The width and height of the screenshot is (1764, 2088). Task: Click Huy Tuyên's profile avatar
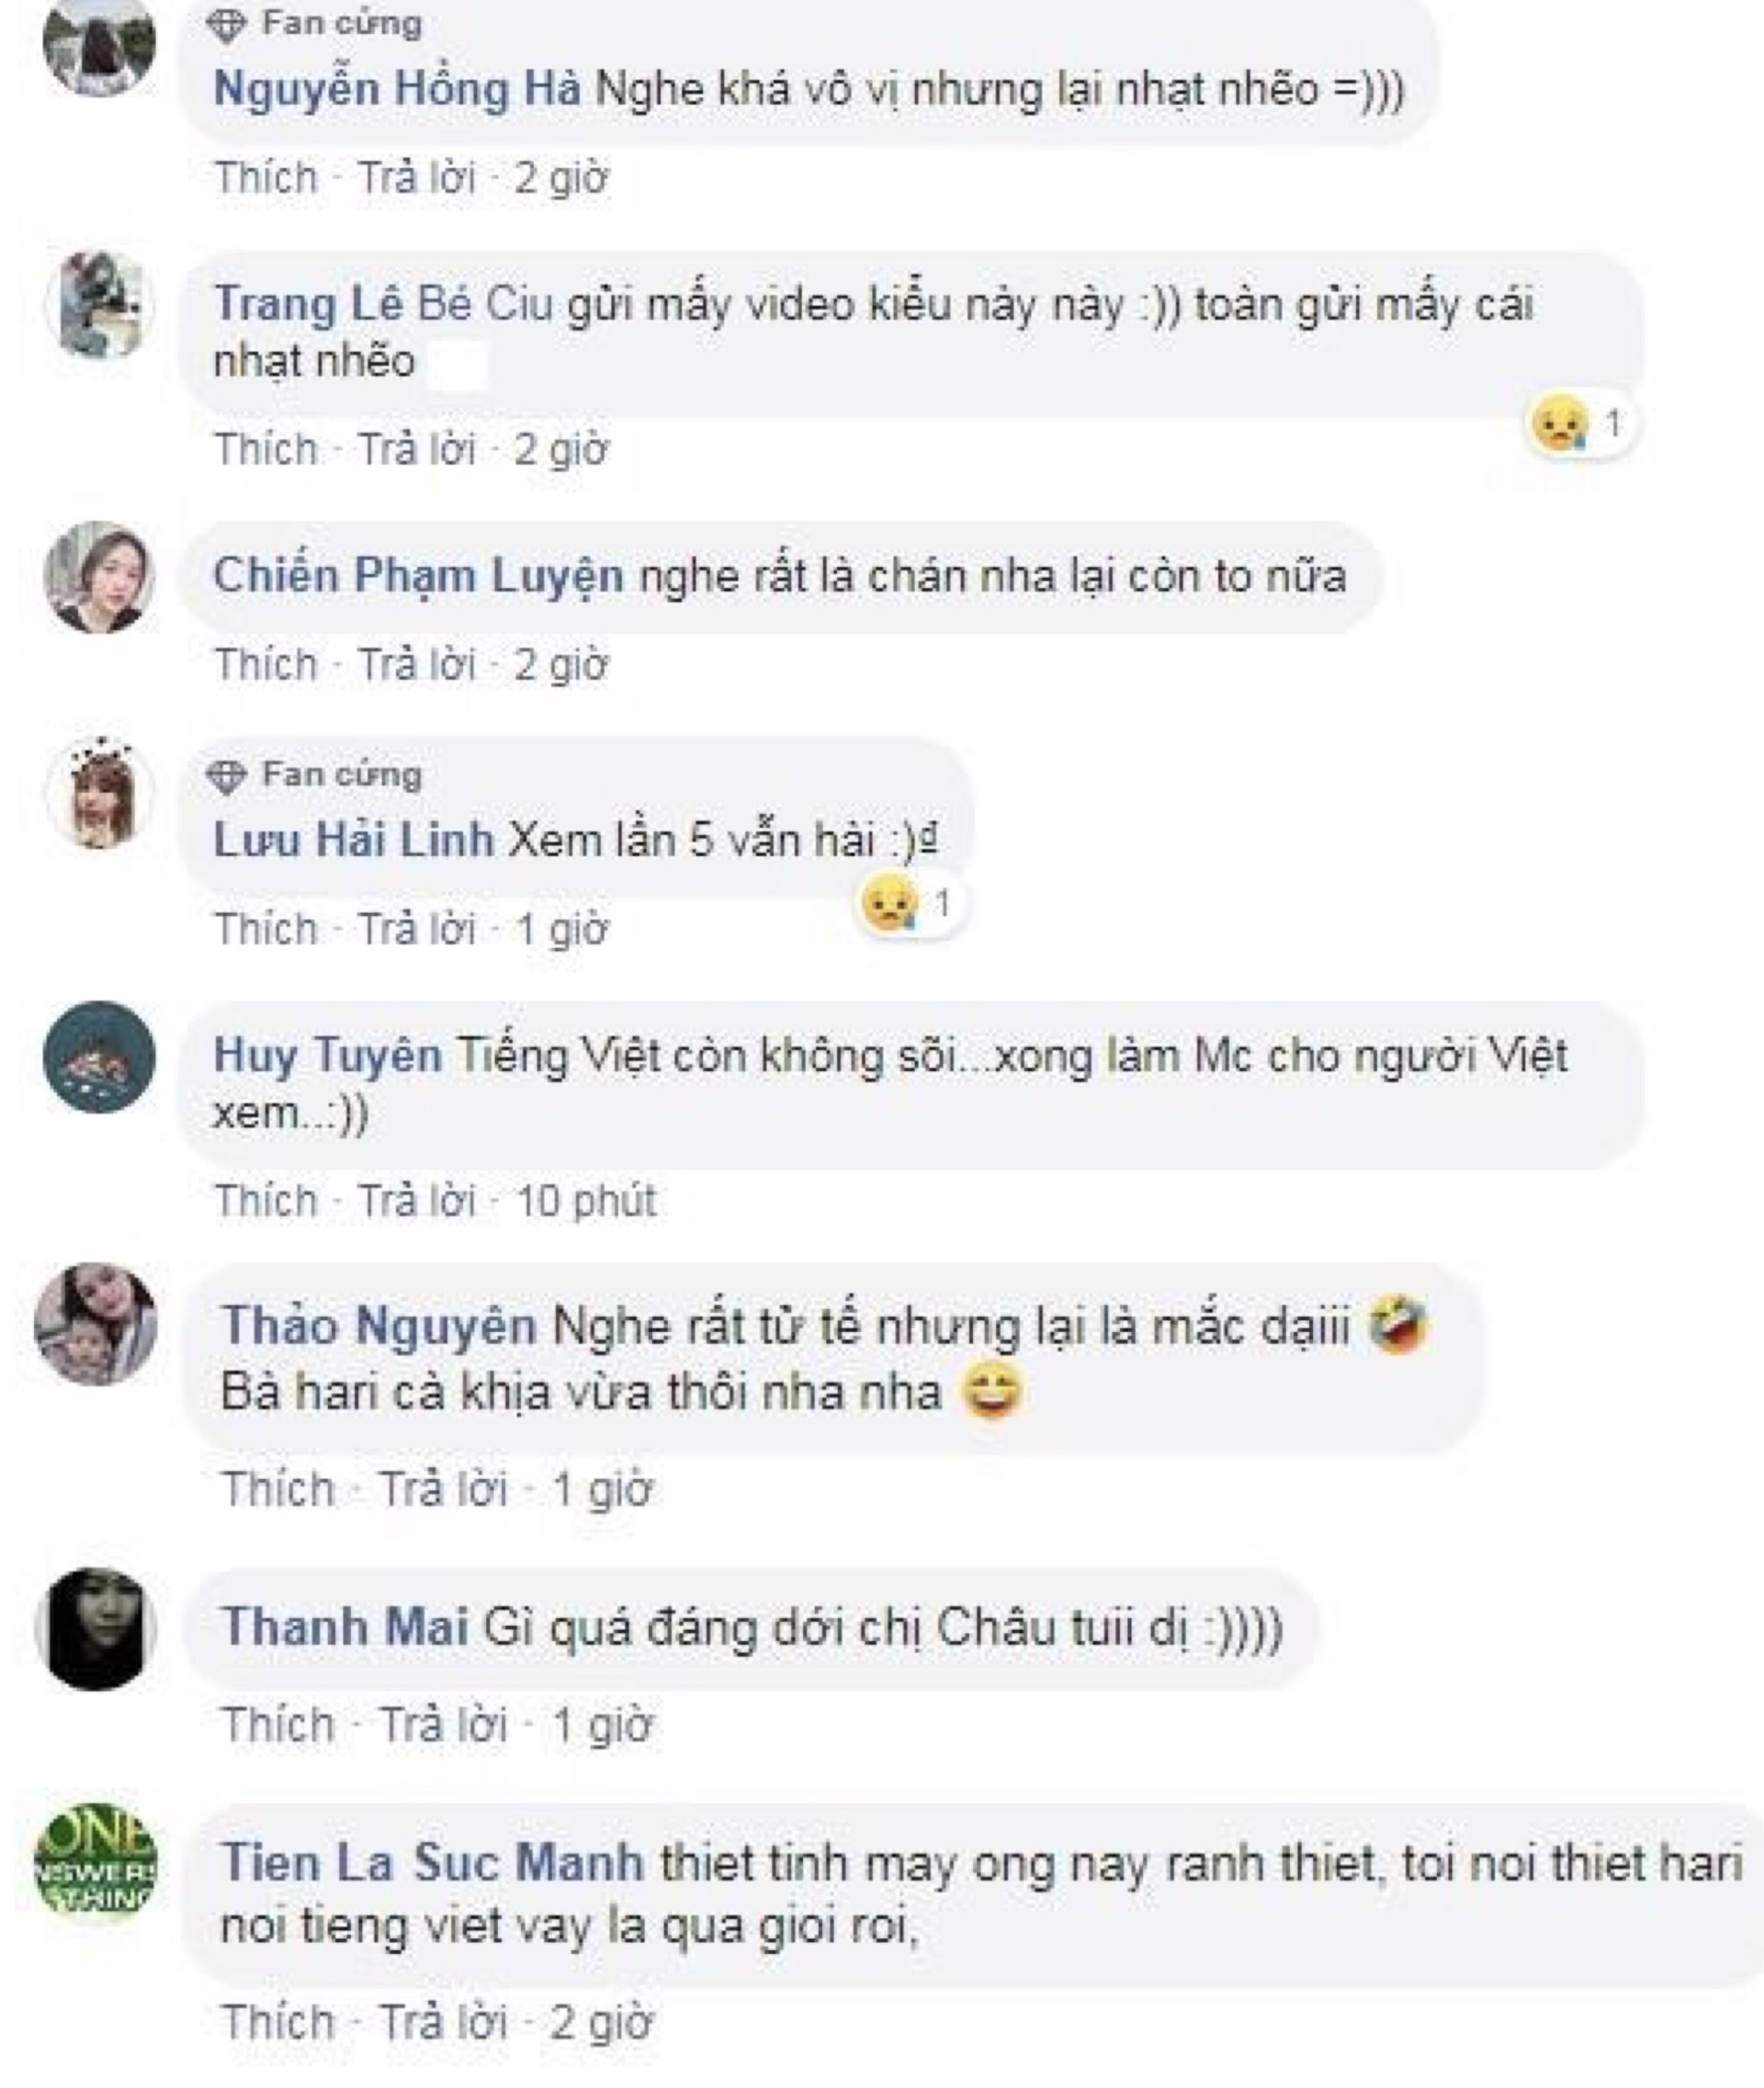click(100, 1057)
